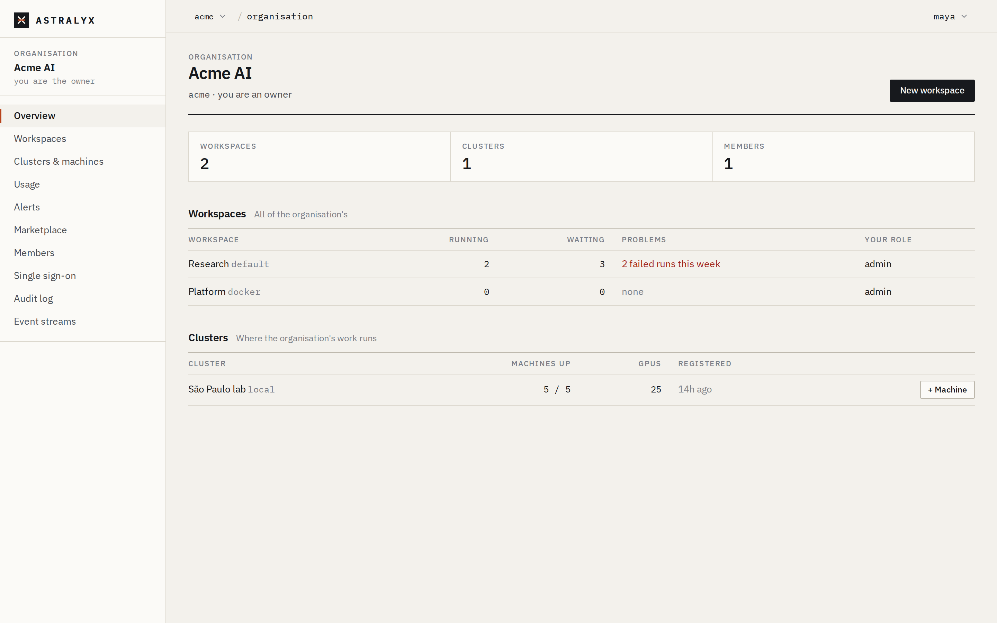Open the Platform workspace row
The image size is (997, 623).
click(x=581, y=292)
